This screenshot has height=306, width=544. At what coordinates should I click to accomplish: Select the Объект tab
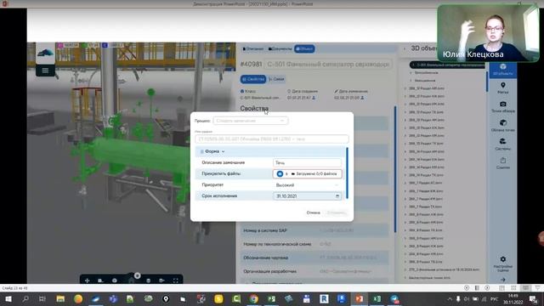[x=304, y=49]
